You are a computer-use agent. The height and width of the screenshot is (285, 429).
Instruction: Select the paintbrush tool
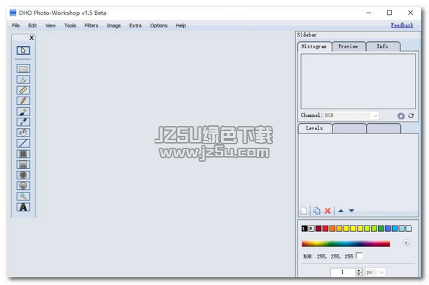point(23,111)
